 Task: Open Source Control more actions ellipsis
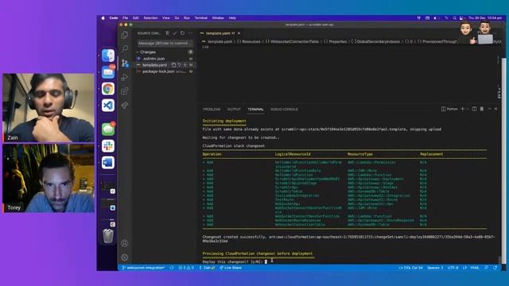point(190,33)
